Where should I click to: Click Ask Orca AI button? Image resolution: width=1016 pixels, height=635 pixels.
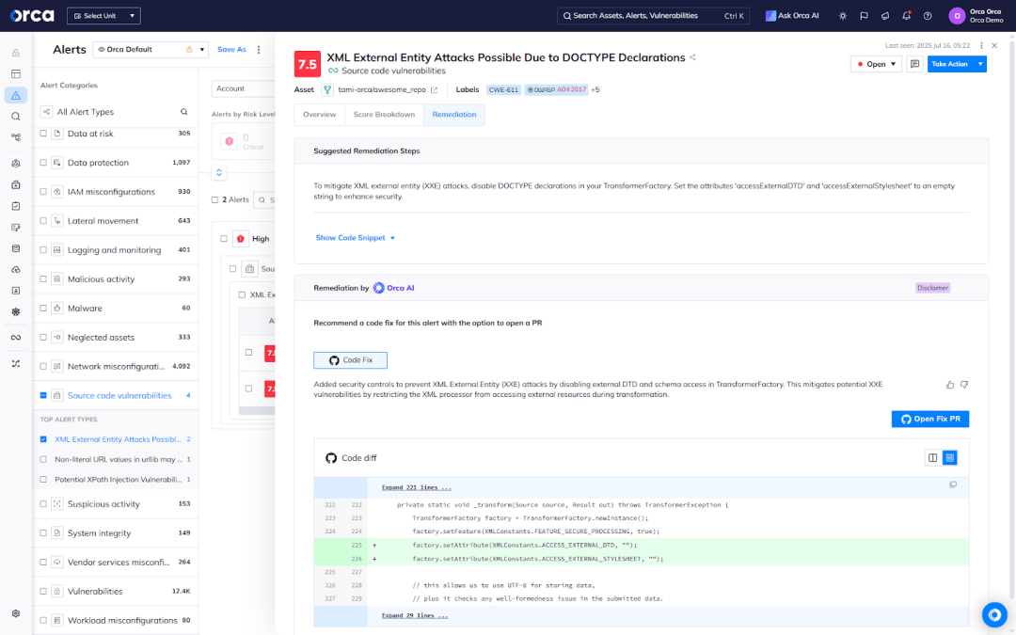click(792, 16)
